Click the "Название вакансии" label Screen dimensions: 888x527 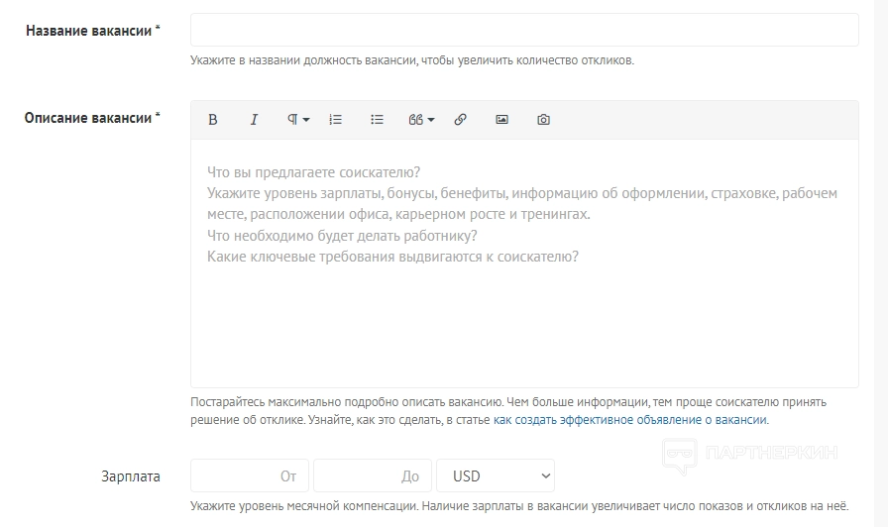click(92, 31)
